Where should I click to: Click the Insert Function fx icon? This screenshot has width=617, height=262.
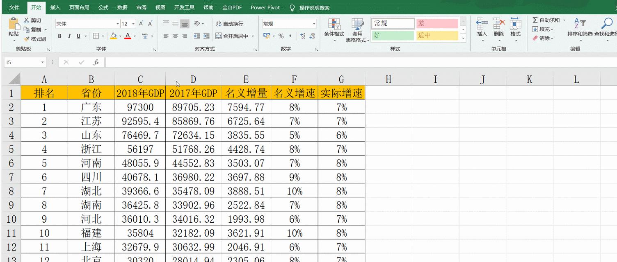[96, 63]
